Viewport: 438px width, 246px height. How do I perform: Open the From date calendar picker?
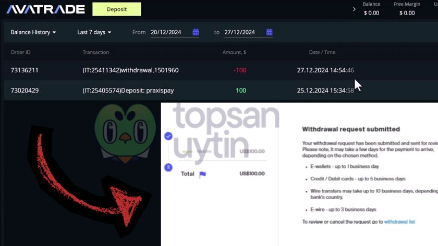tap(196, 32)
